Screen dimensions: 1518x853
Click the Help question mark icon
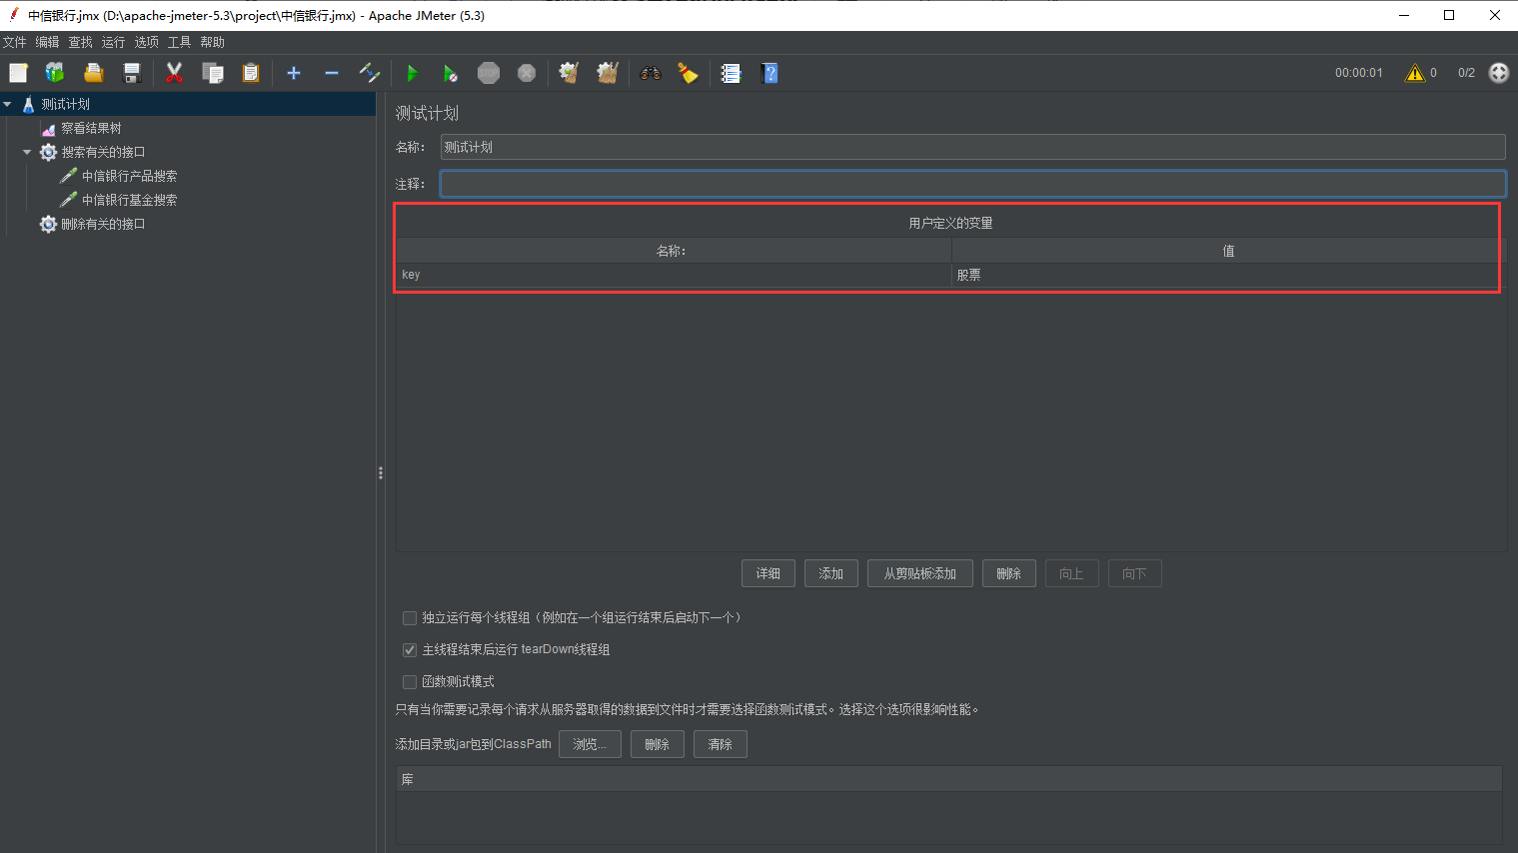pos(768,73)
